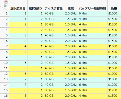
Task: Select row number 1
Action: point(4,13)
